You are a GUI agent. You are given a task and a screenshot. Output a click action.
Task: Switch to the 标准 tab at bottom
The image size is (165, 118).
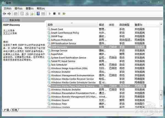pos(14,110)
